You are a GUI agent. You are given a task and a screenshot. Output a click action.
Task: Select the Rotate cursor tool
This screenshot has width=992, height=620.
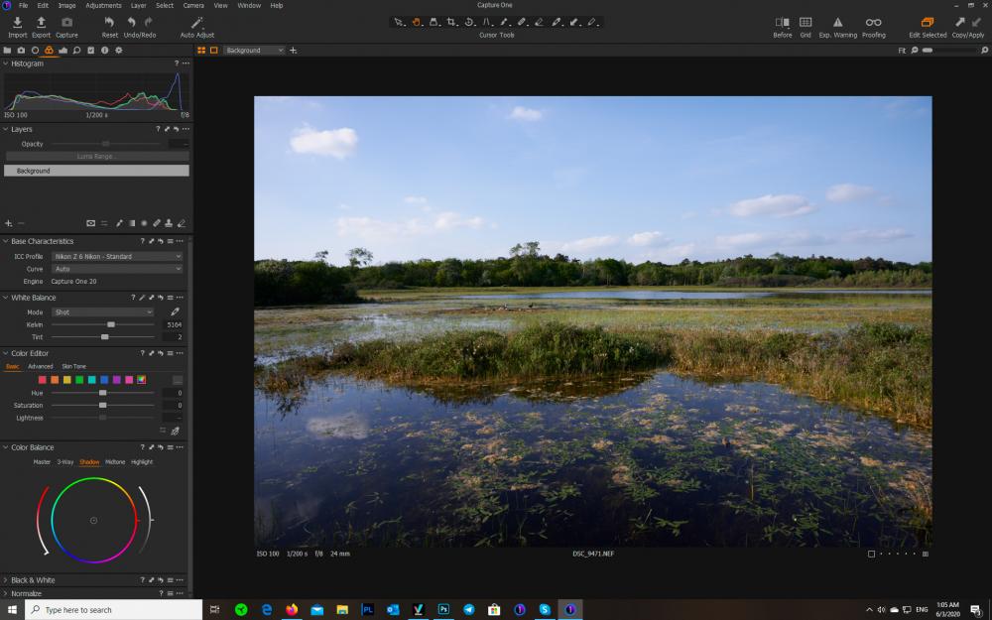(469, 22)
